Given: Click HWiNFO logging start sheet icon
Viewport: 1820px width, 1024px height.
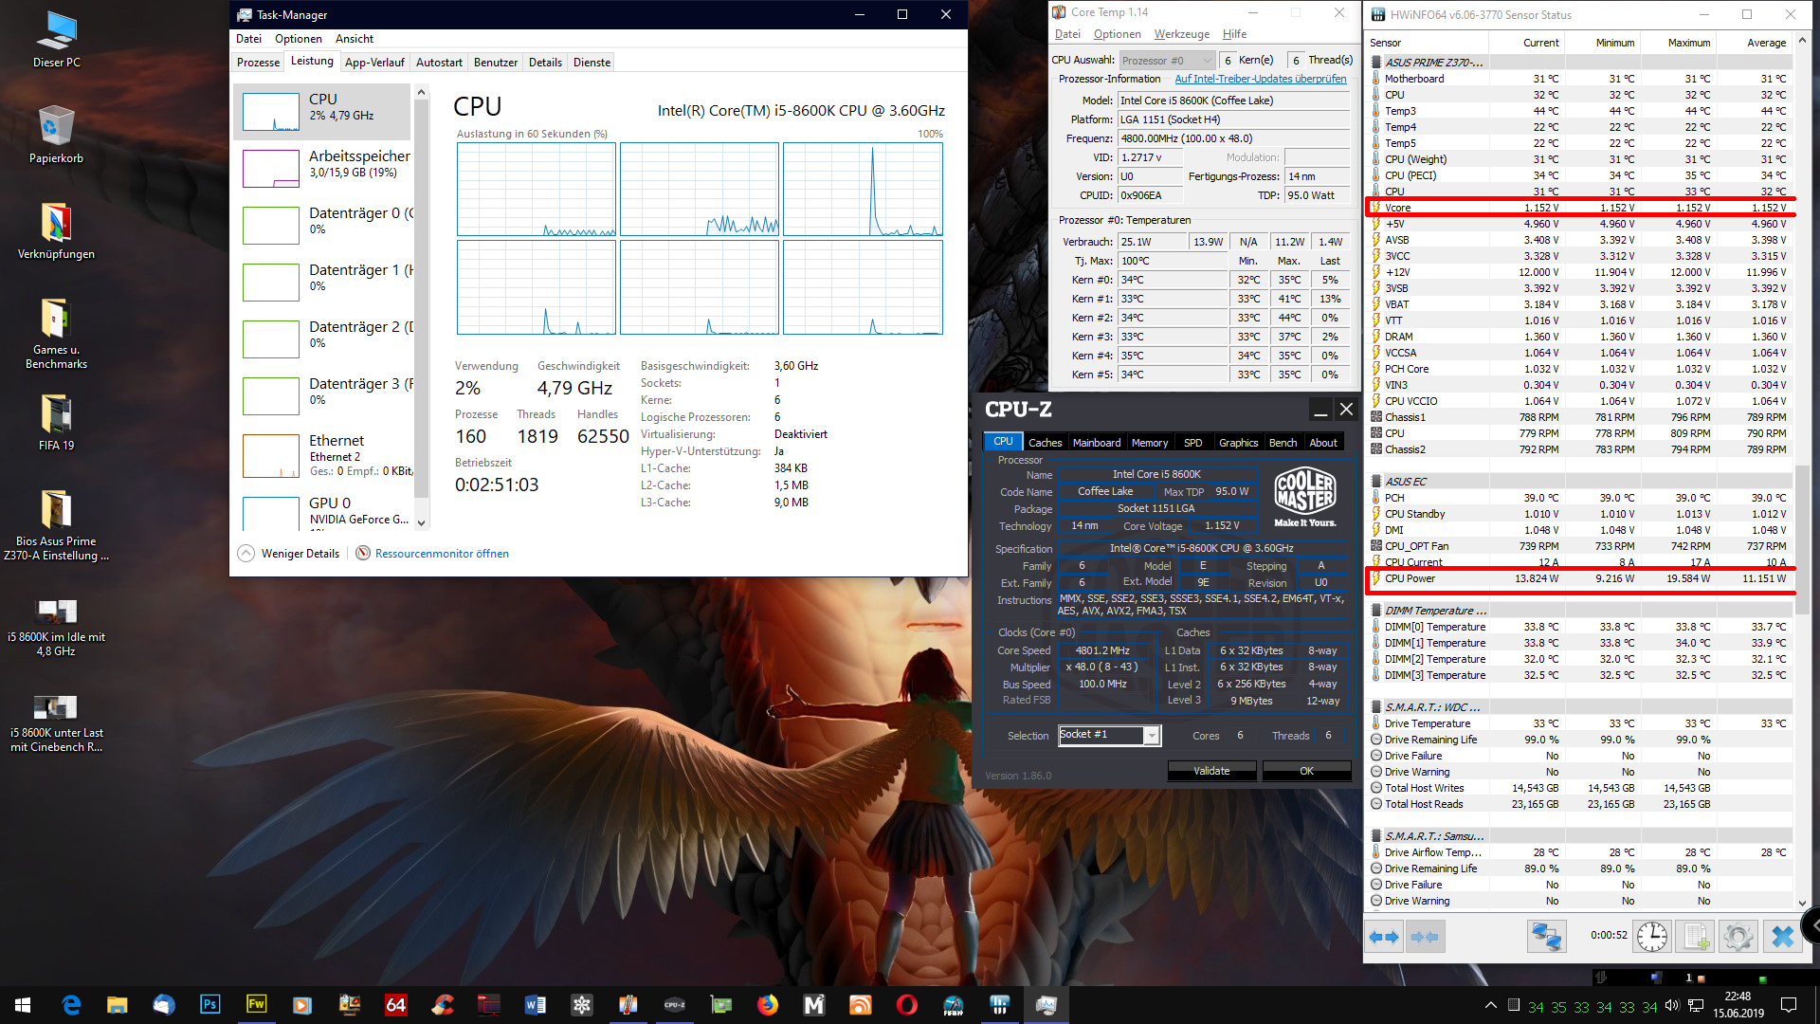Looking at the screenshot, I should [1694, 937].
